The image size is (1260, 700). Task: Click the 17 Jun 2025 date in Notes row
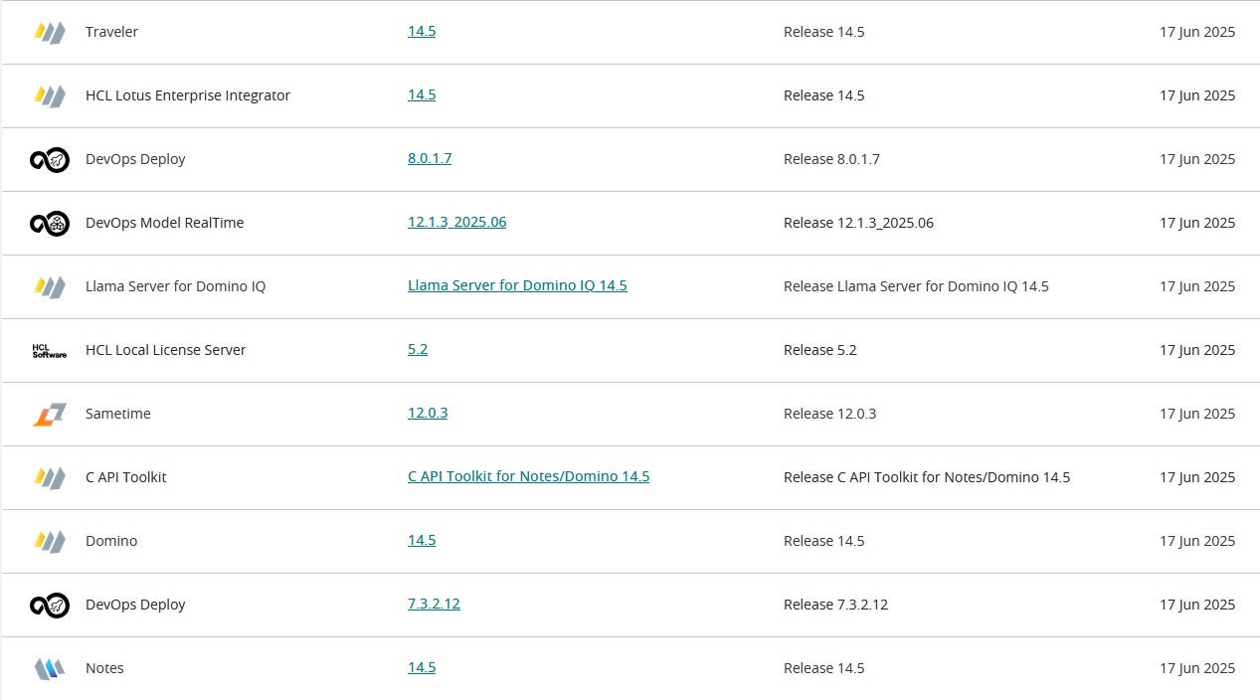point(1197,668)
